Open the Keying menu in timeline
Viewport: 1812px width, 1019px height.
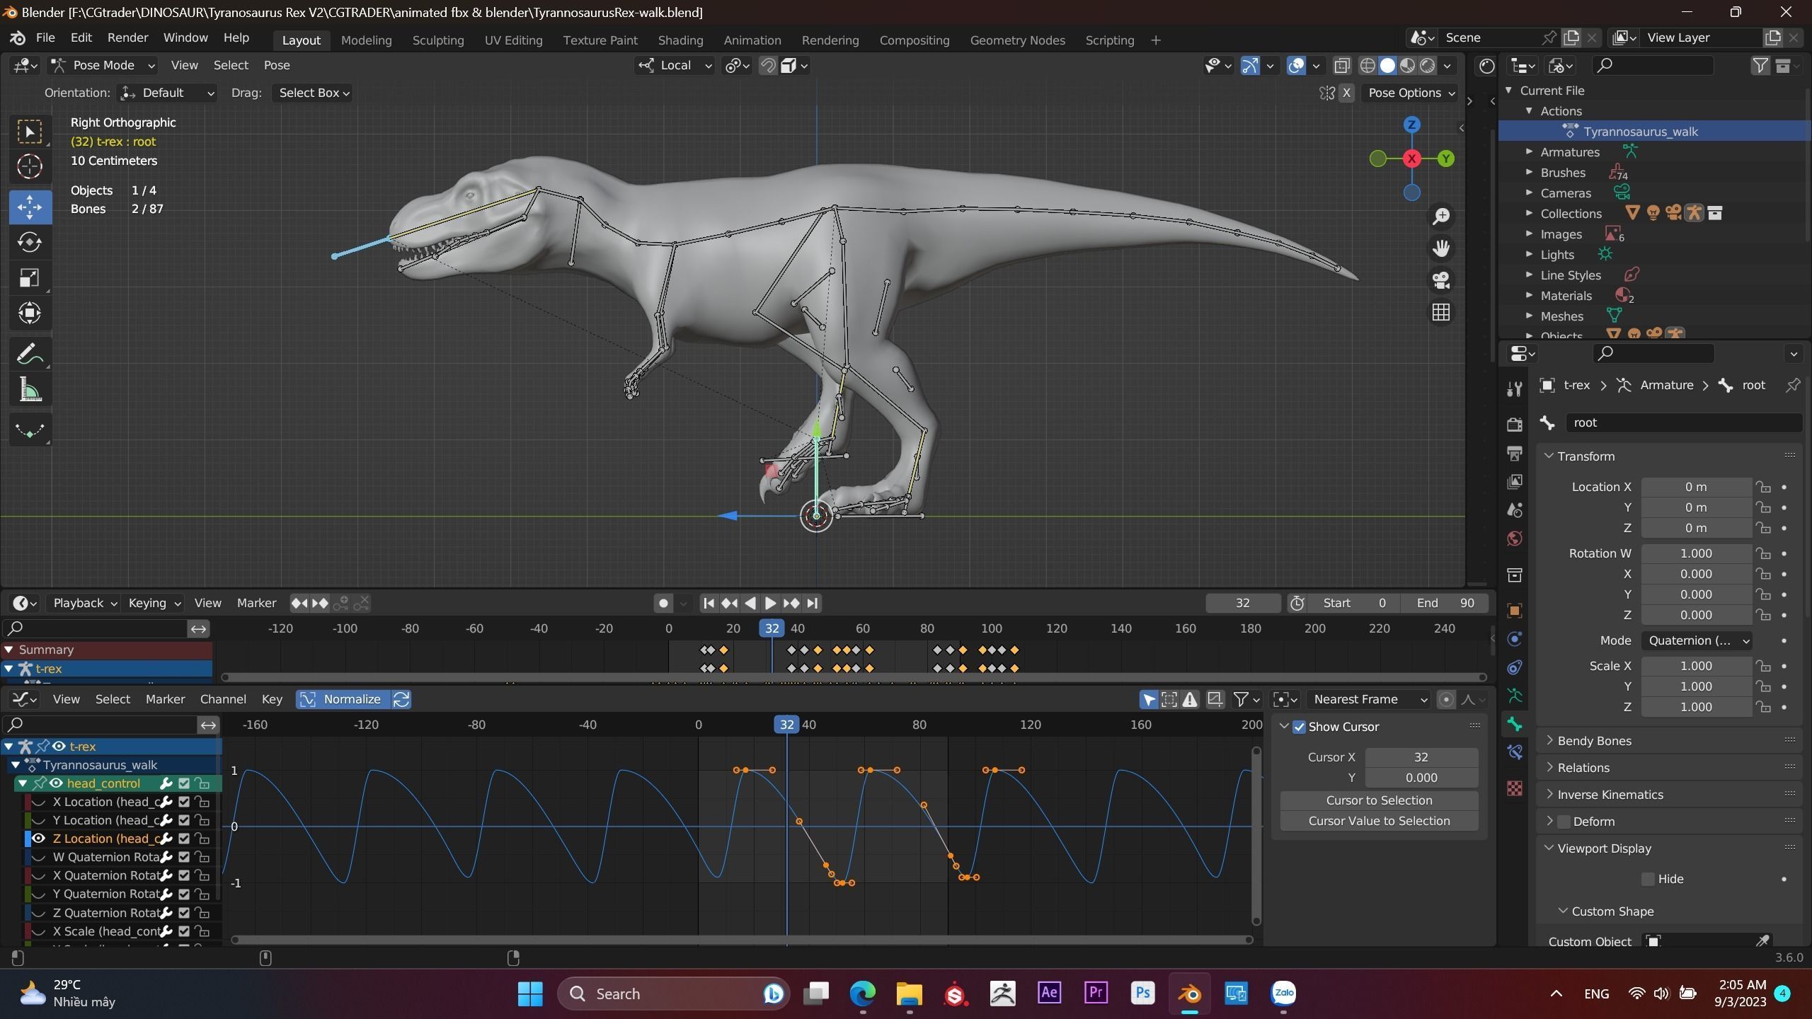pos(154,603)
